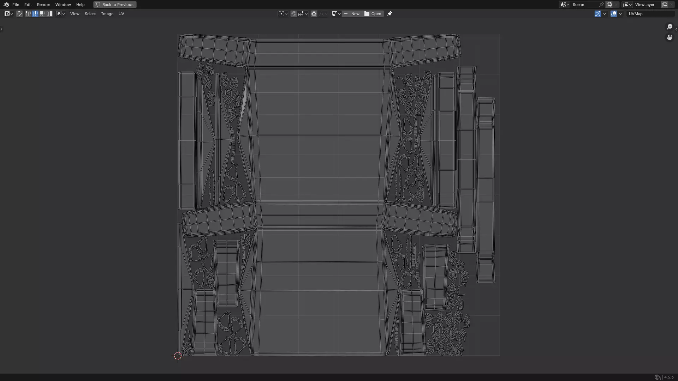678x381 pixels.
Task: Open sticky selection mode dropdown
Action: click(61, 14)
